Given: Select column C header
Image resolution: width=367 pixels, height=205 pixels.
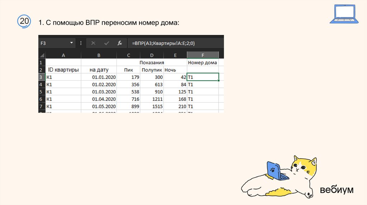Looking at the screenshot, I should (x=129, y=55).
